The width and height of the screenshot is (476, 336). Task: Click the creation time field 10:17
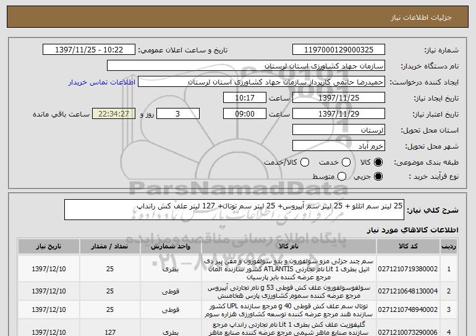pos(245,98)
